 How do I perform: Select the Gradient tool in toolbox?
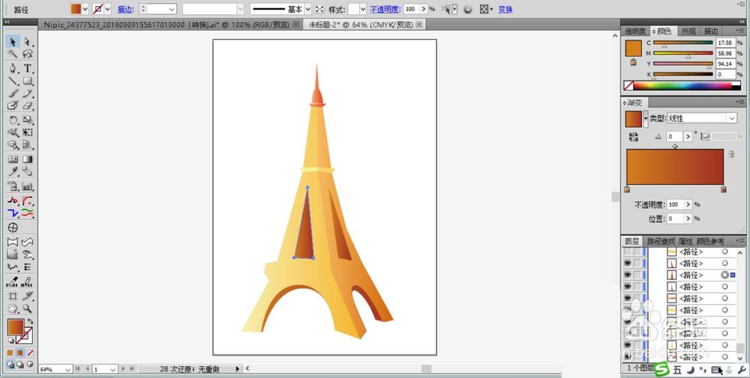[x=27, y=159]
